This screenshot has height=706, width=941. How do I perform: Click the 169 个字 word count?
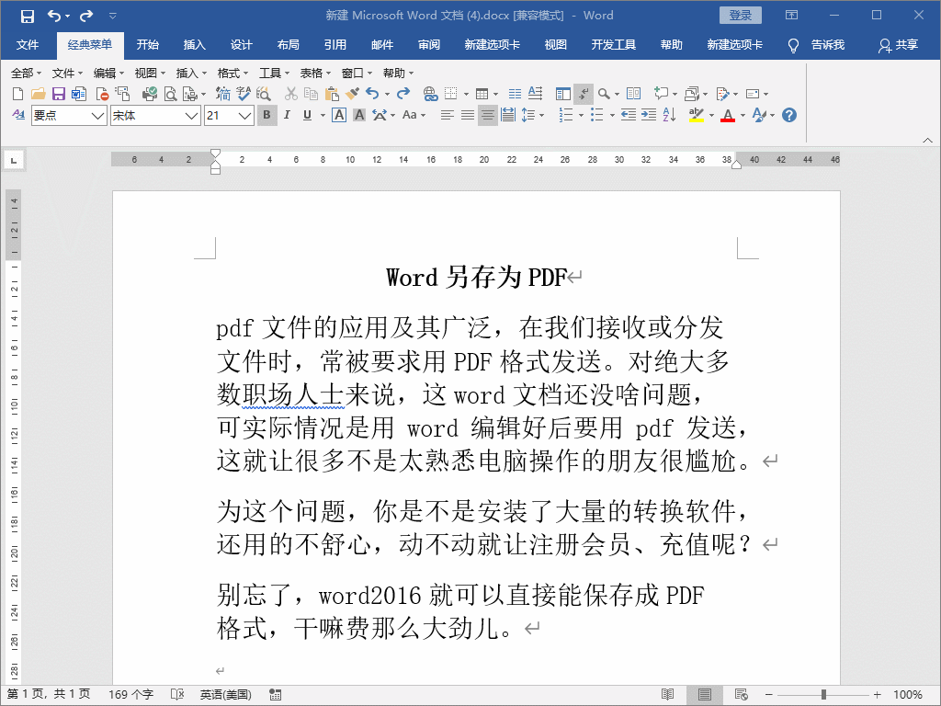(x=130, y=695)
